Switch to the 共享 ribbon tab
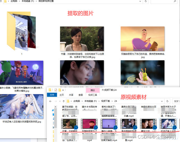Screen dimensions: 180x142 pyautogui.click(x=71, y=95)
